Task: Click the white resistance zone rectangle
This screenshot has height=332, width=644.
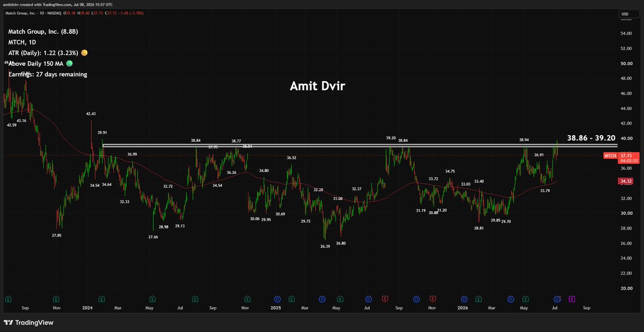Action: click(x=360, y=145)
